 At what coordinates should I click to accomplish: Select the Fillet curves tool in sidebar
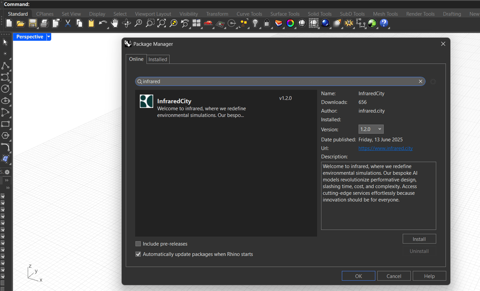tap(5, 147)
